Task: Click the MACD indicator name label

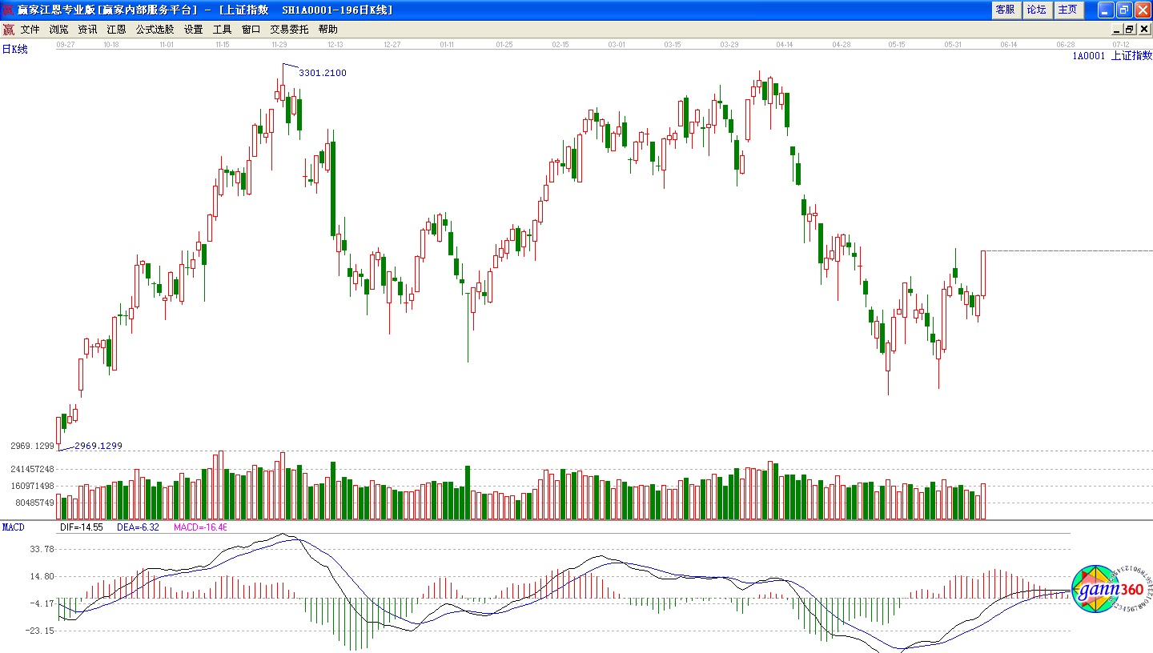Action: pos(14,527)
